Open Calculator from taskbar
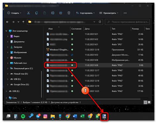157x123 pixels. (x=16, y=116)
